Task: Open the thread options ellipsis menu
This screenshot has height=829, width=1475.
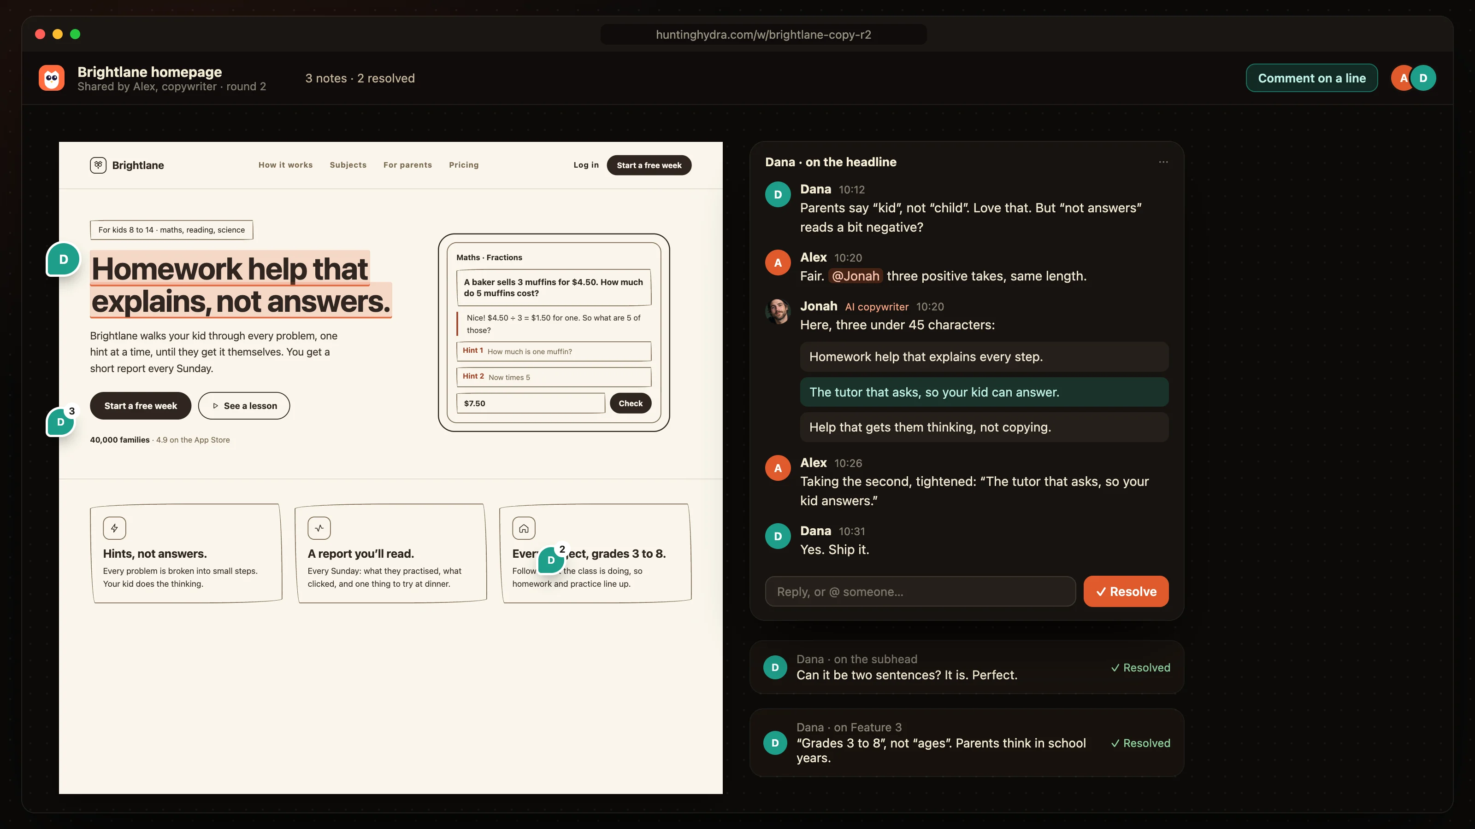Action: [x=1163, y=162]
